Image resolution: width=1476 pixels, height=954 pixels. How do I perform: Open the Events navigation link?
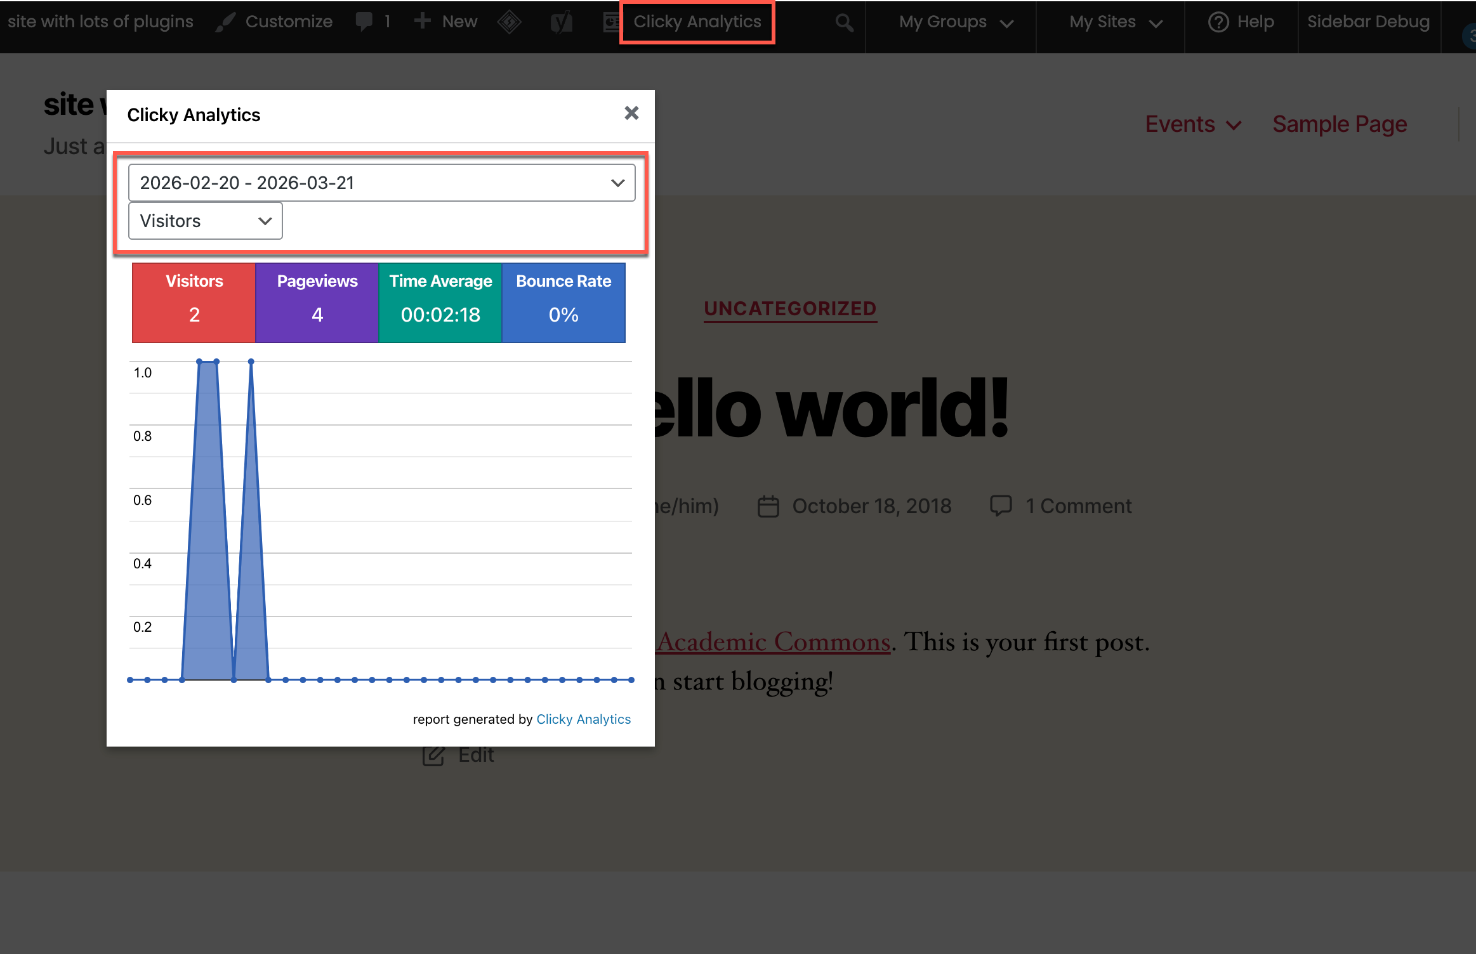pyautogui.click(x=1180, y=124)
